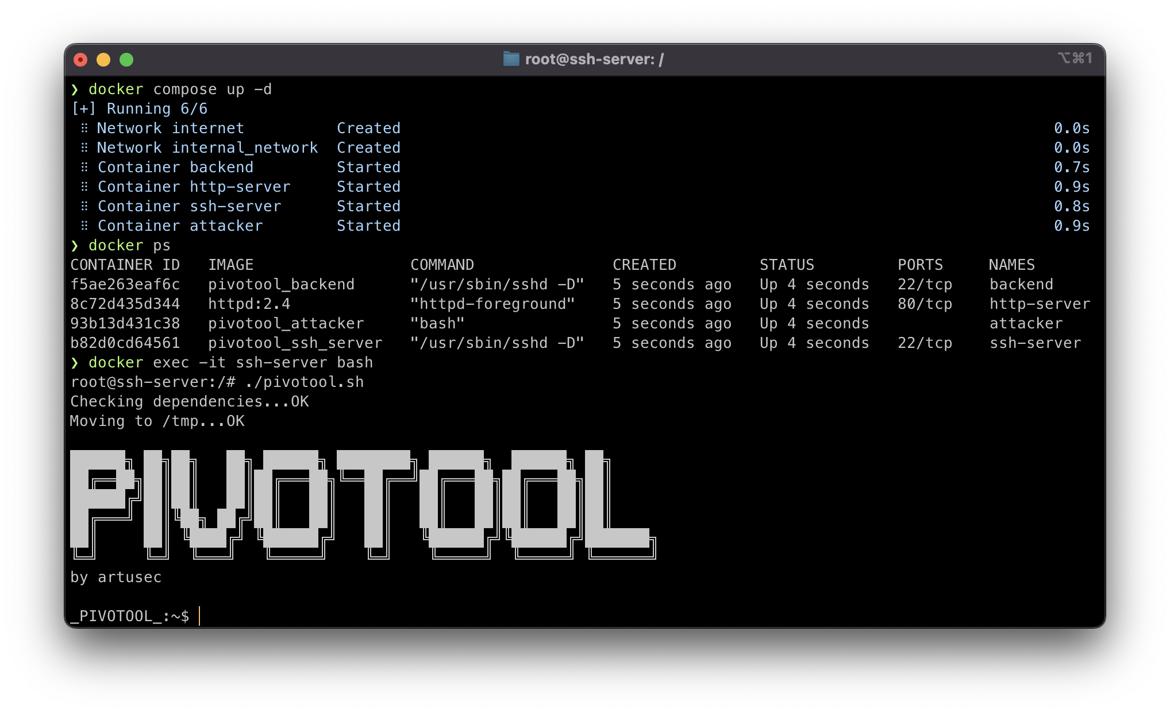Image resolution: width=1170 pixels, height=713 pixels.
Task: Click the yellow minimize window button
Action: (x=103, y=60)
